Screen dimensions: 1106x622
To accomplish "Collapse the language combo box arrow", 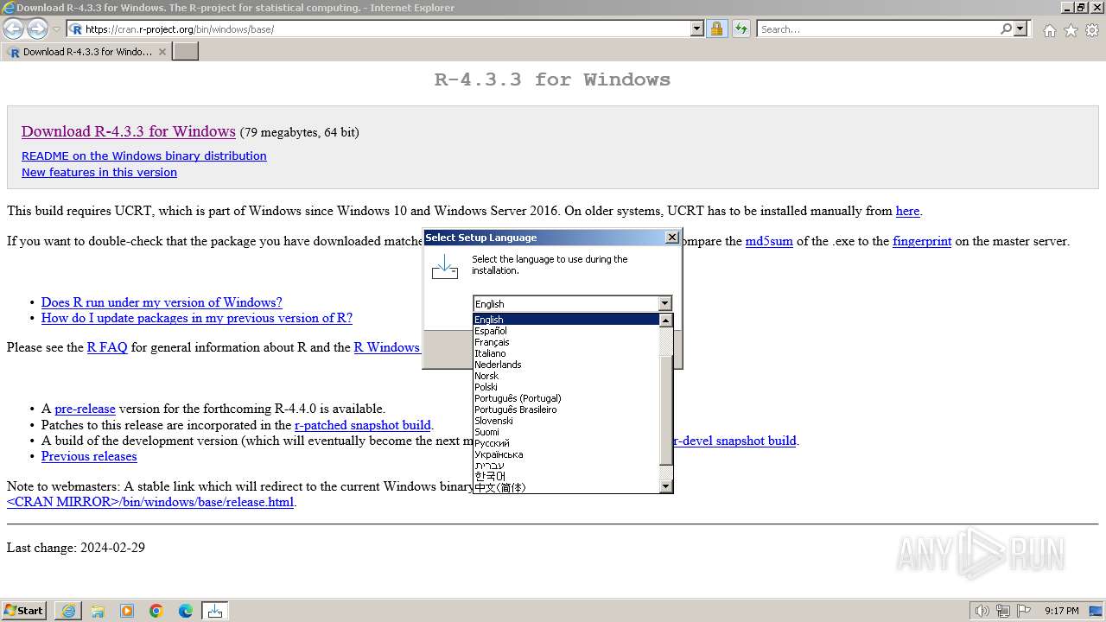I will click(664, 304).
